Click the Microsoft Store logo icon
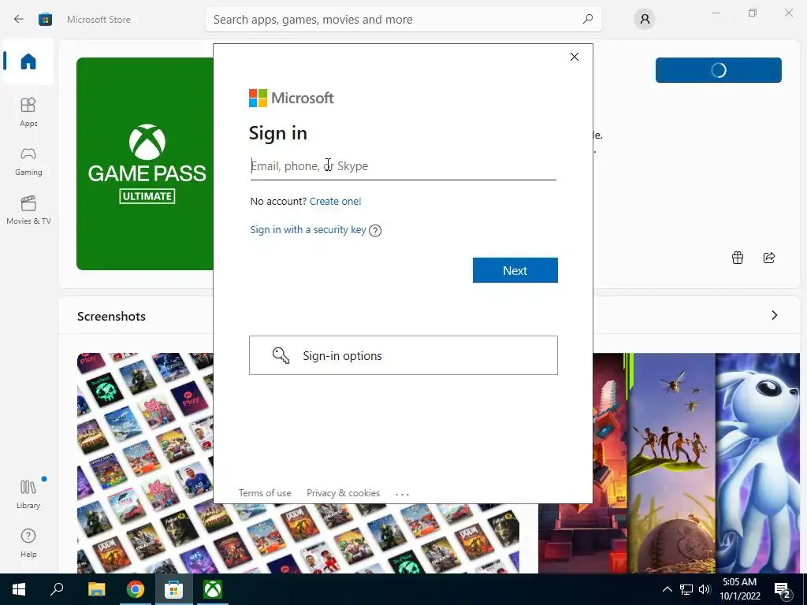The height and width of the screenshot is (605, 807). pyautogui.click(x=45, y=20)
